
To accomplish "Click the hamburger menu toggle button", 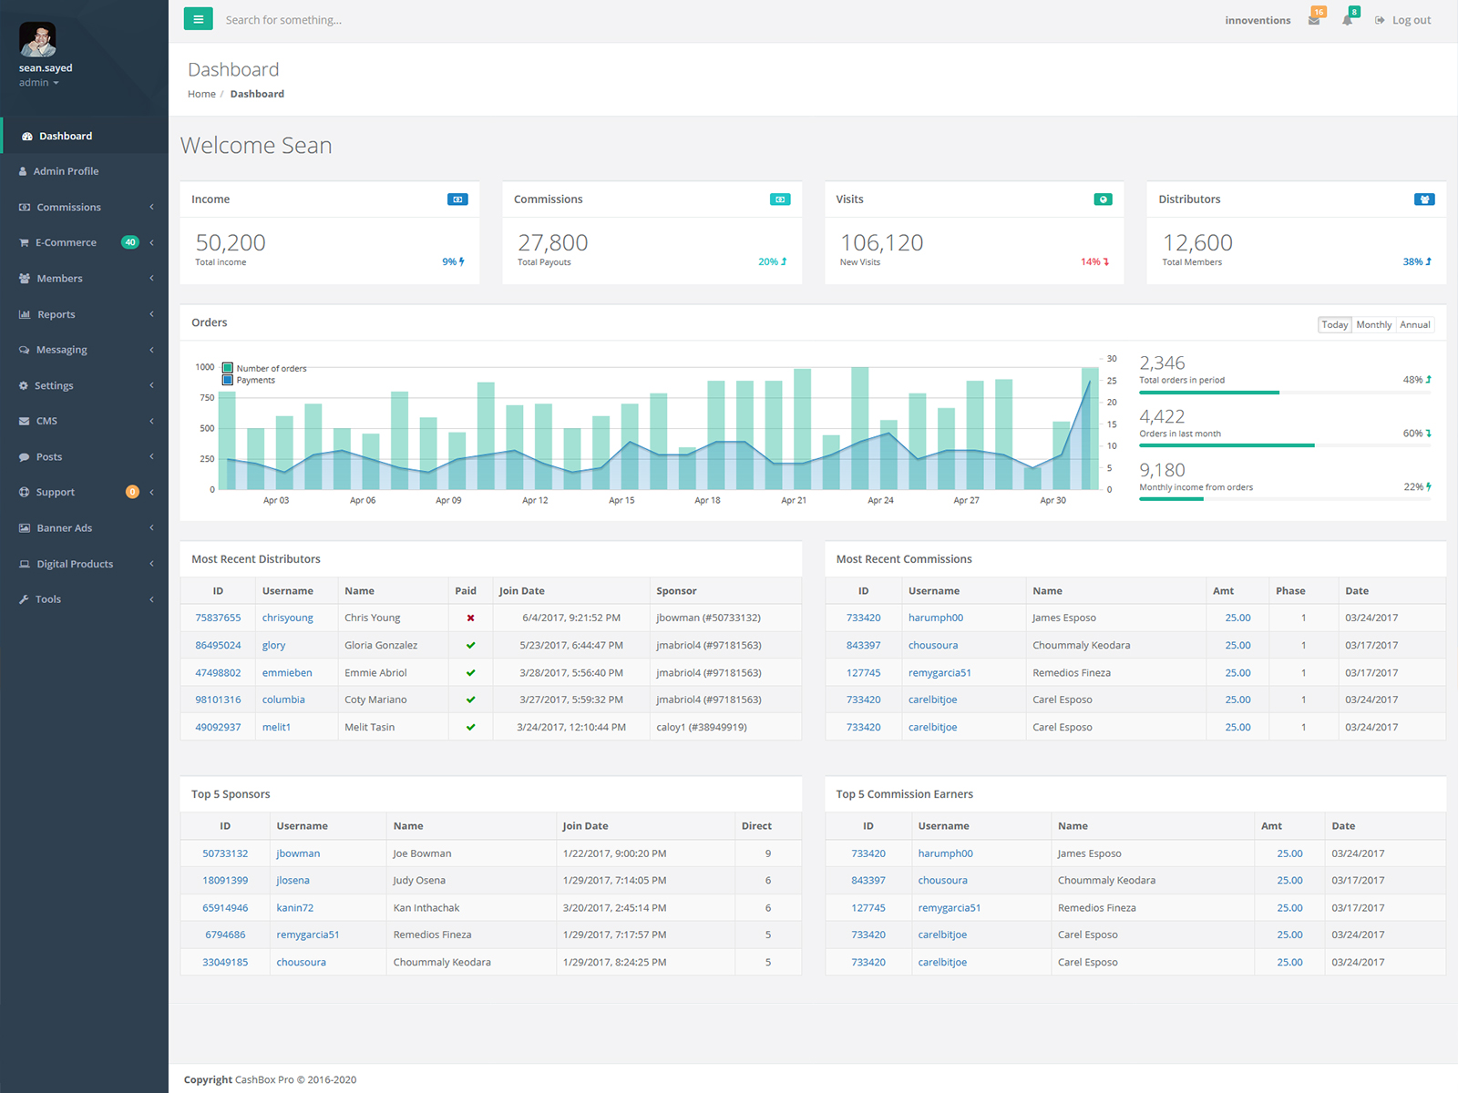I will 198,19.
